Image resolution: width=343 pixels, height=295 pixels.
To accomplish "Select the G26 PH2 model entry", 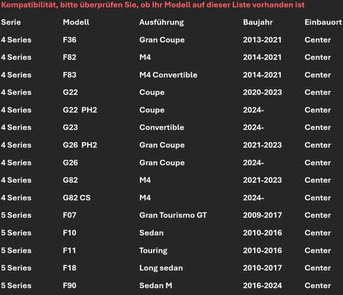I will click(80, 145).
